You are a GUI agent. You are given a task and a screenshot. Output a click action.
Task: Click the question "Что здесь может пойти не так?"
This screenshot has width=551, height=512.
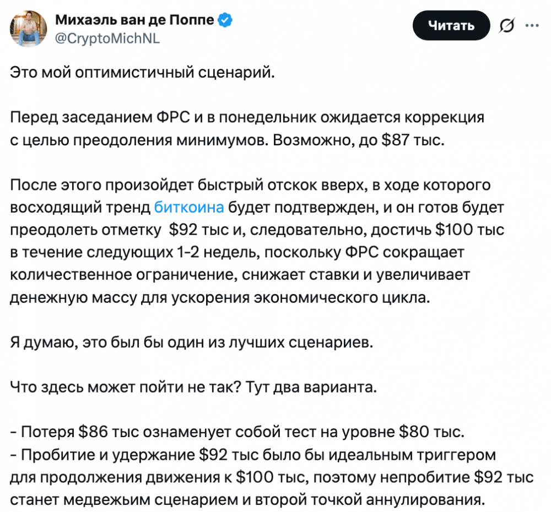pos(123,388)
